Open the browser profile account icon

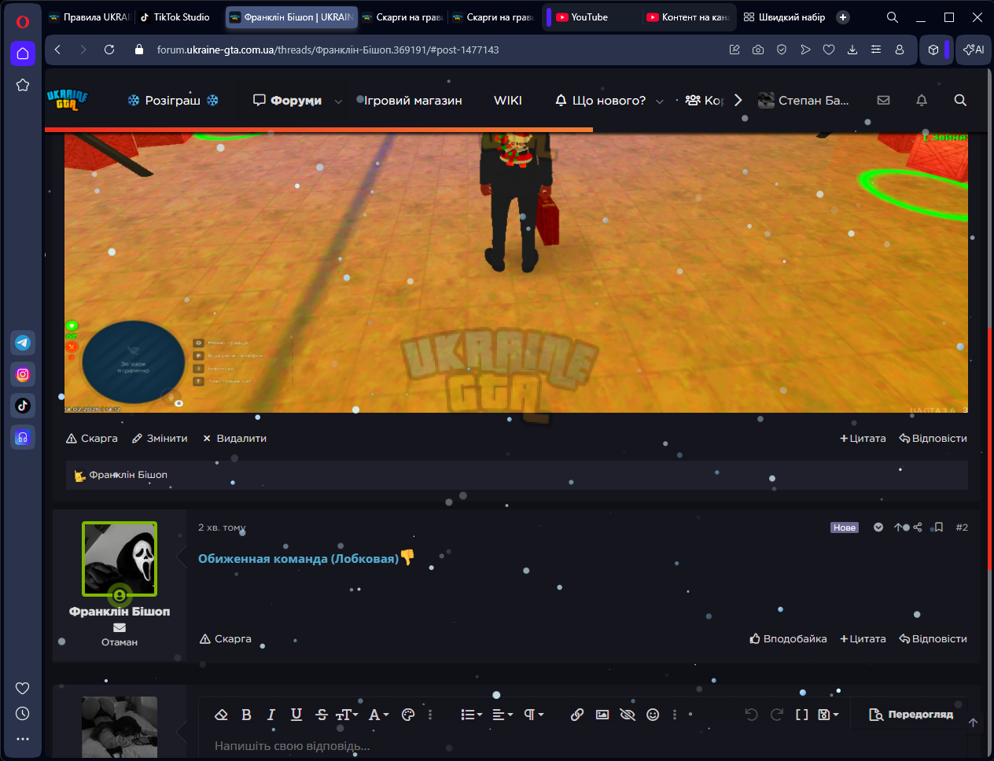[x=900, y=50]
